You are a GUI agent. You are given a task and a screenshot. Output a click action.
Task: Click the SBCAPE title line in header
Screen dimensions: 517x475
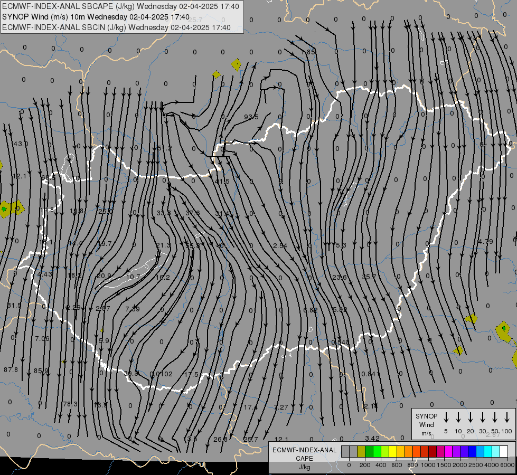coord(121,6)
